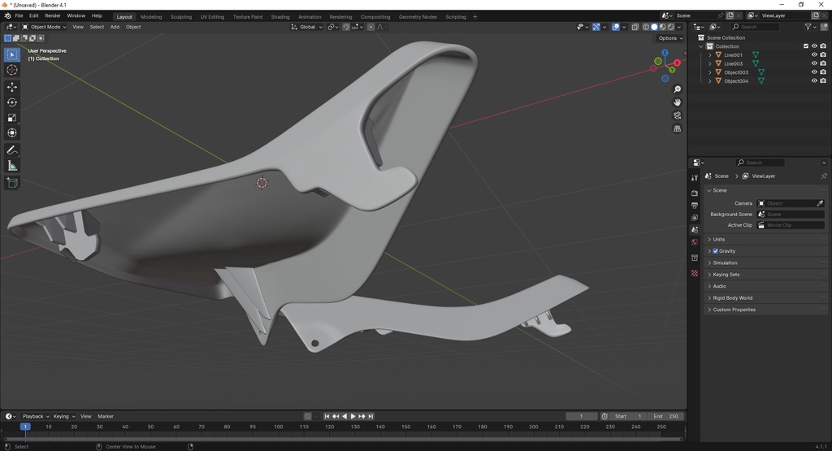Activate the Annotate pencil tool
Image resolution: width=832 pixels, height=451 pixels.
pyautogui.click(x=12, y=150)
